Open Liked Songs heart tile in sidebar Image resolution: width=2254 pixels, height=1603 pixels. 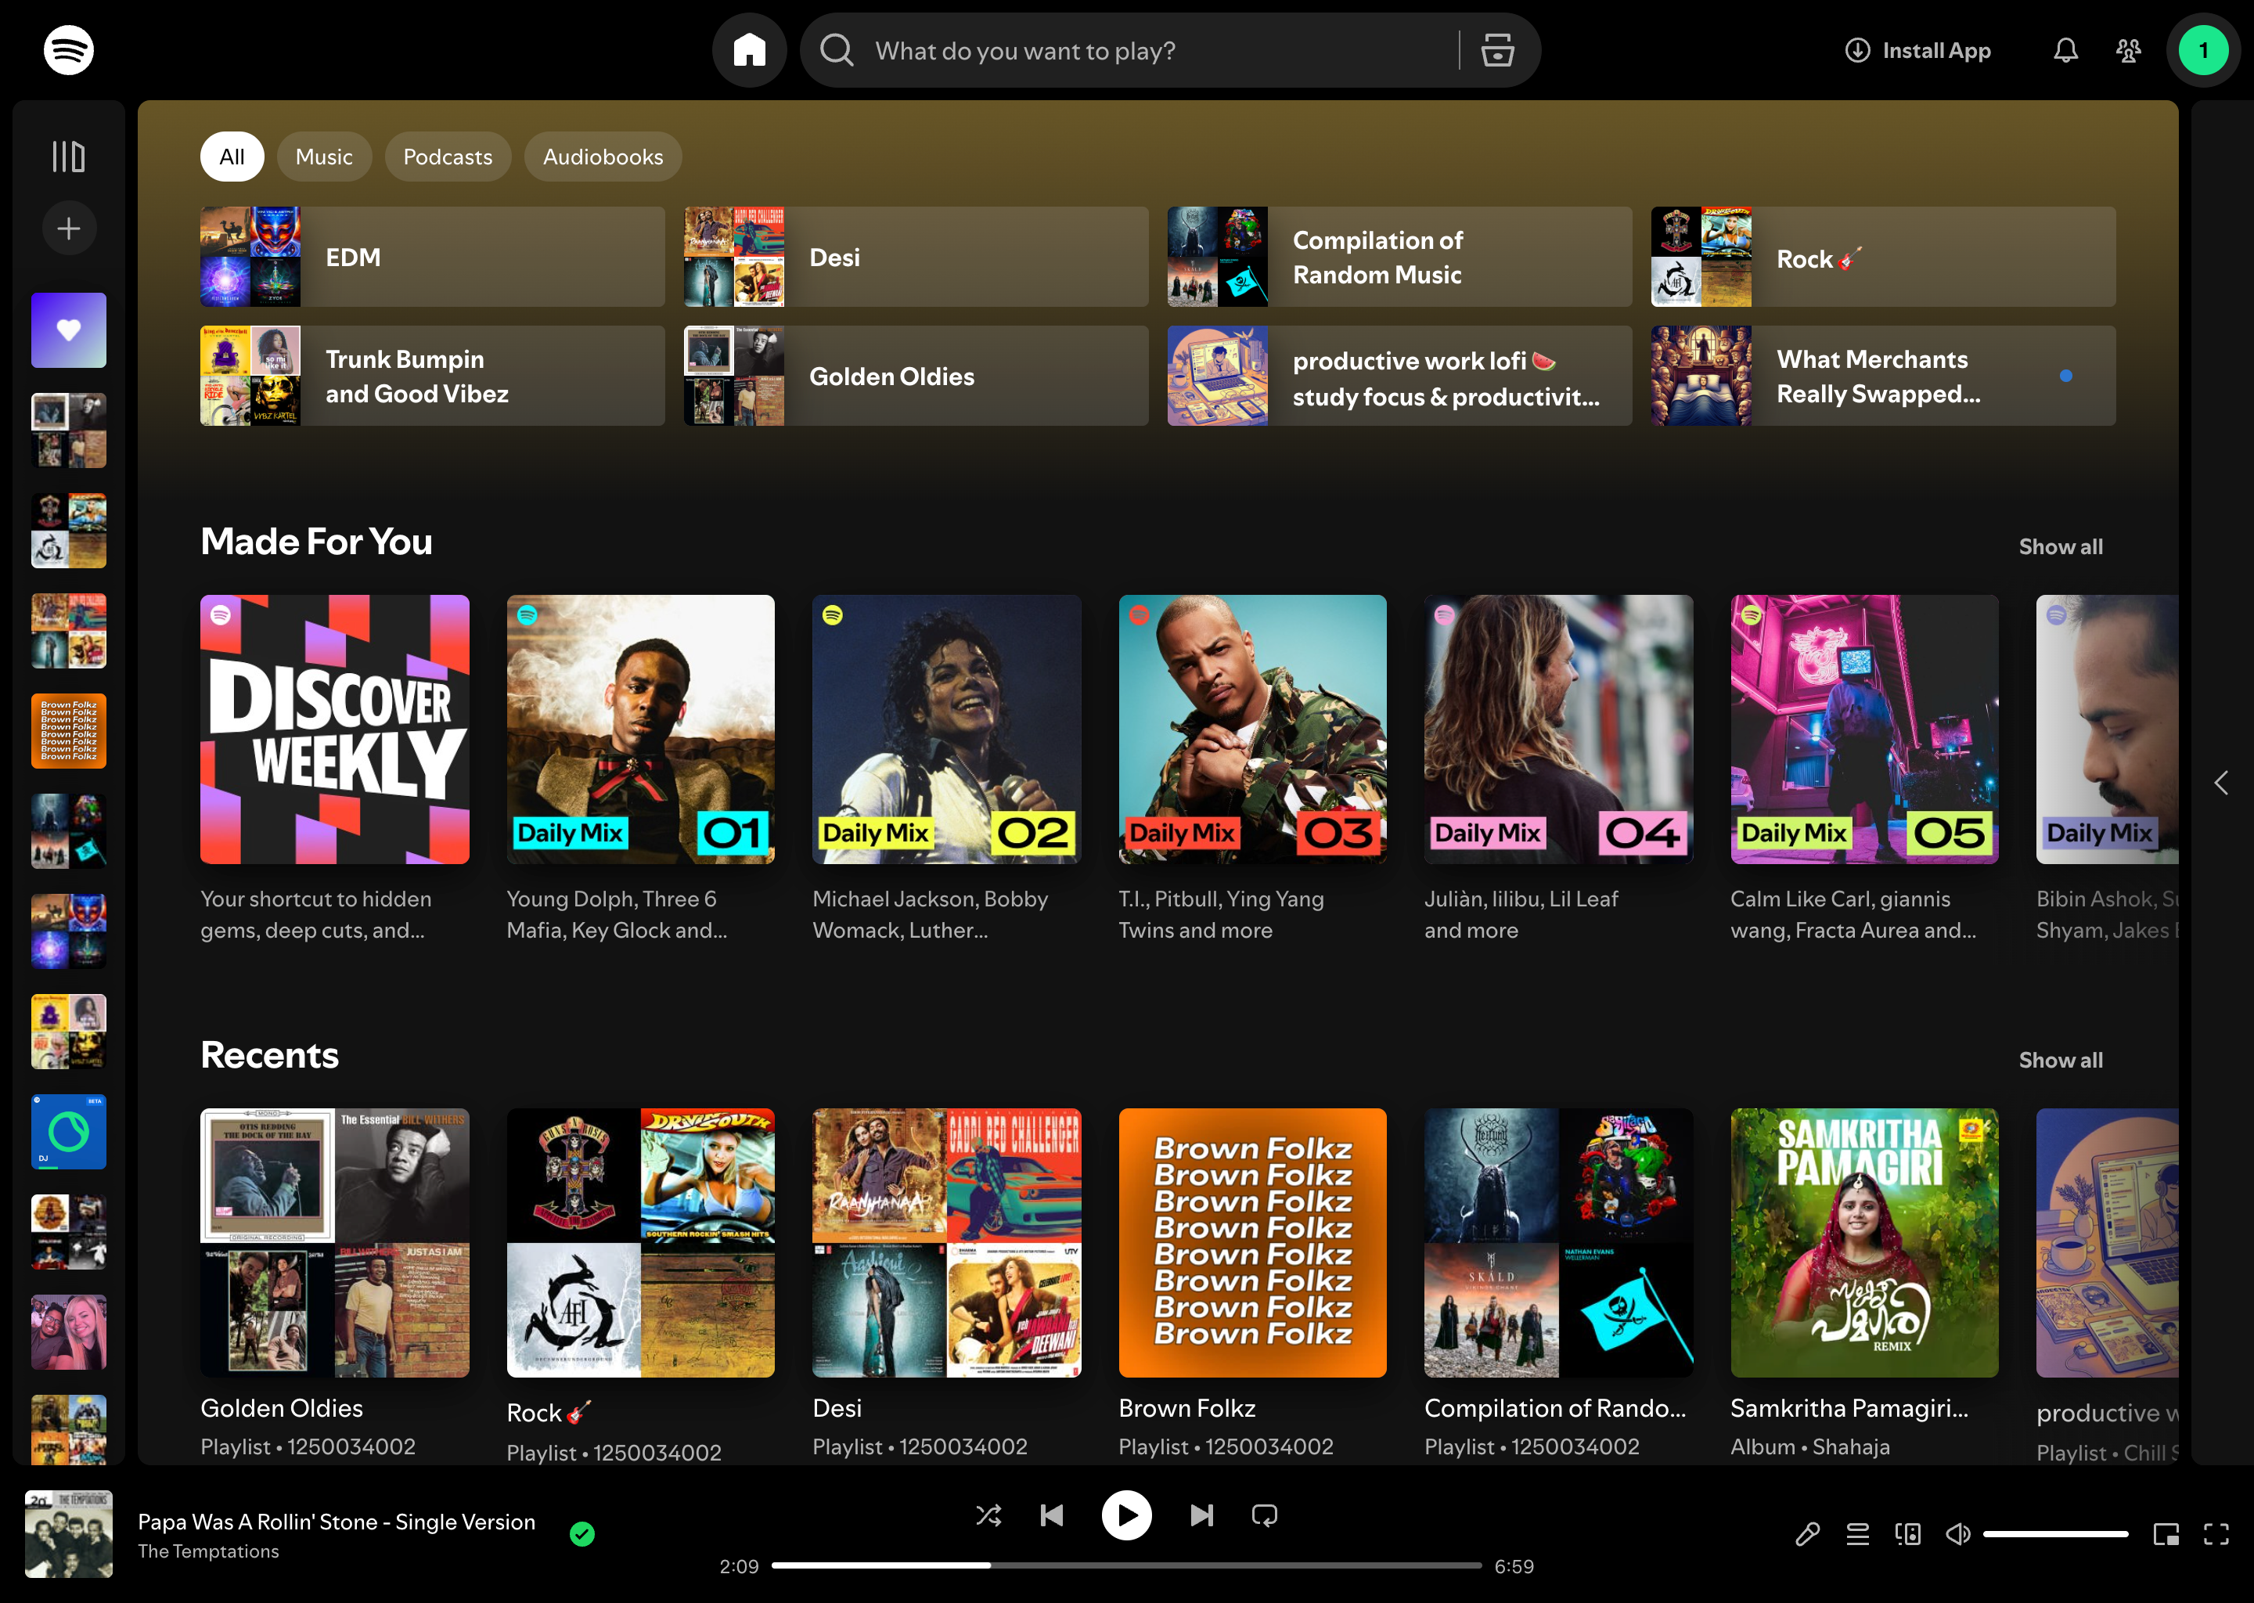pos(68,330)
